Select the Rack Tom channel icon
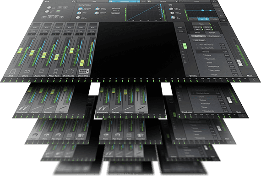Image resolution: width=261 pixels, height=176 pixels. pyautogui.click(x=41, y=71)
